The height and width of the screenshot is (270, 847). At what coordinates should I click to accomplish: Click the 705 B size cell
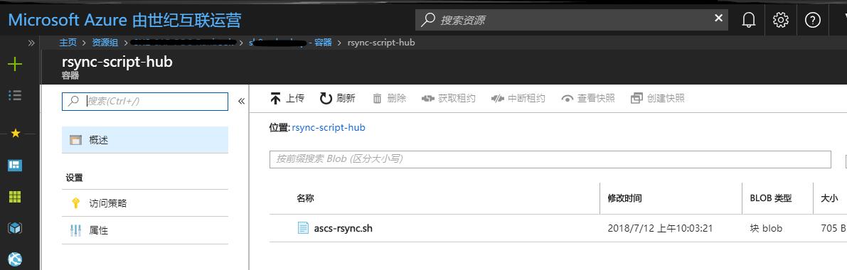[833, 228]
